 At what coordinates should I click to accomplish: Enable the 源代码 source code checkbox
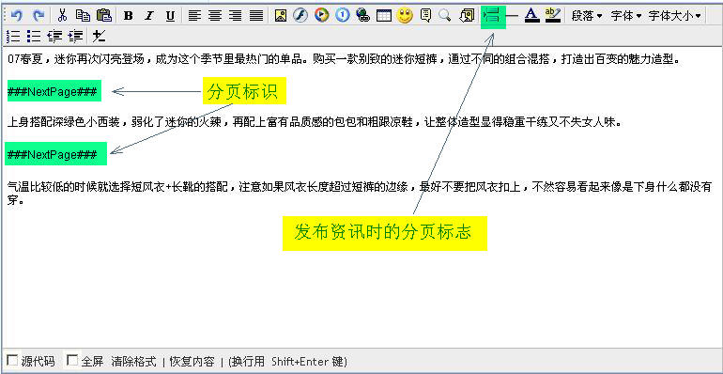point(12,360)
